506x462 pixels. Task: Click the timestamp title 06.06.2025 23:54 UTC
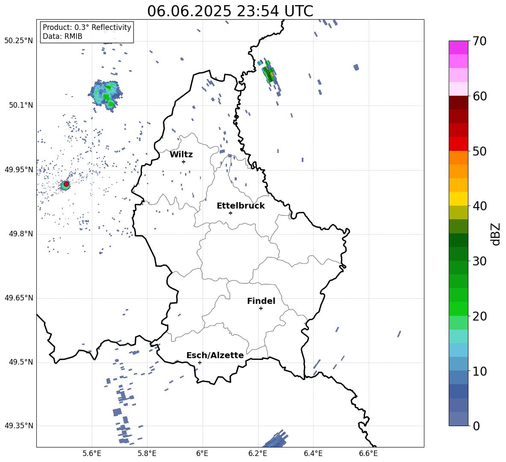coord(230,11)
